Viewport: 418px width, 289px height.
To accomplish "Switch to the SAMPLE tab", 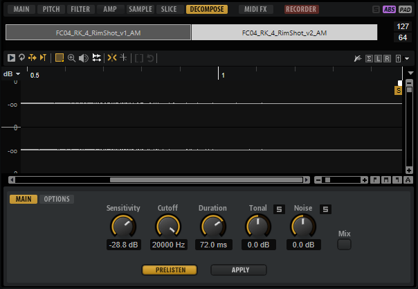I will pyautogui.click(x=140, y=9).
